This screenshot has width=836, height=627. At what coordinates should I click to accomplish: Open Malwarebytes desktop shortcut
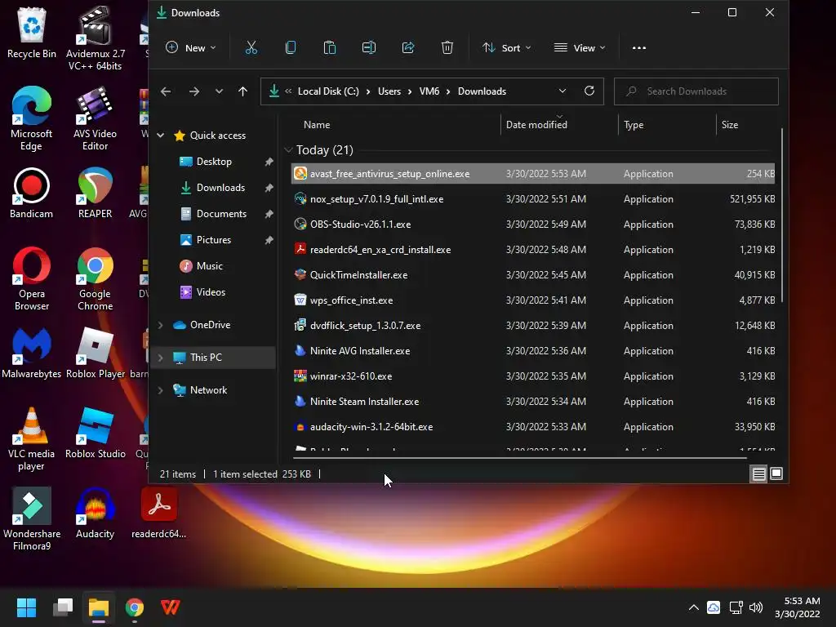coord(32,353)
